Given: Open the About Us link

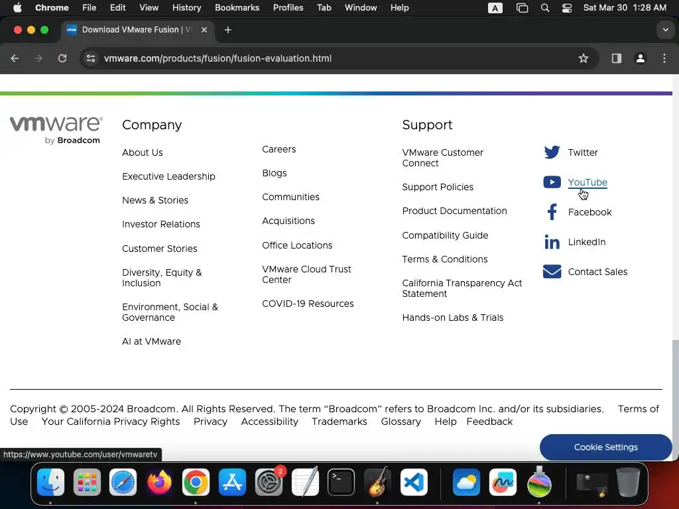Looking at the screenshot, I should pyautogui.click(x=143, y=152).
